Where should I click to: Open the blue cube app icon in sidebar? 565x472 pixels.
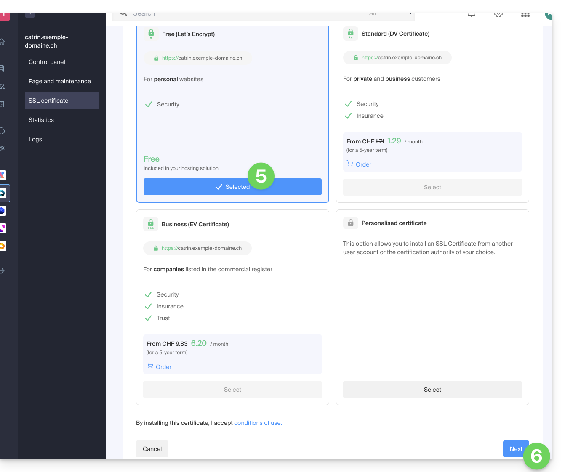click(x=3, y=211)
